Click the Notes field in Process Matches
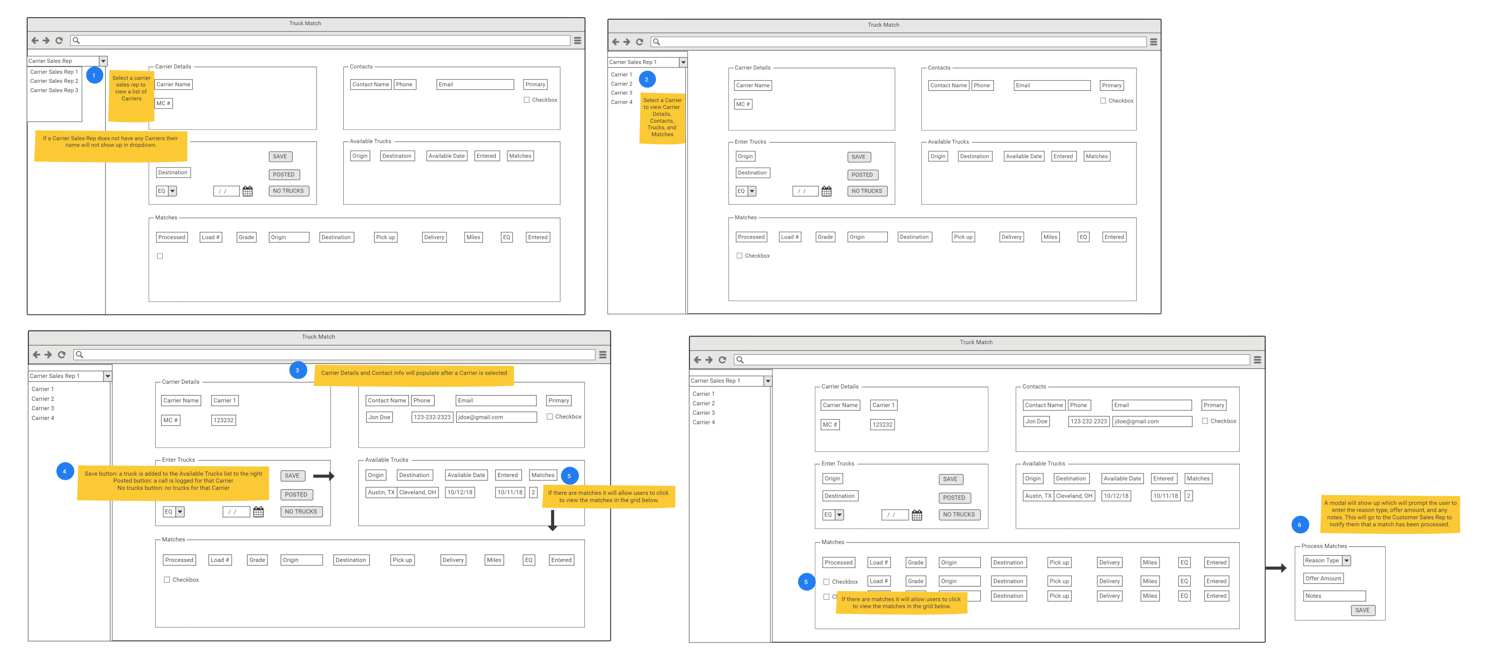The image size is (1489, 663). click(1334, 595)
